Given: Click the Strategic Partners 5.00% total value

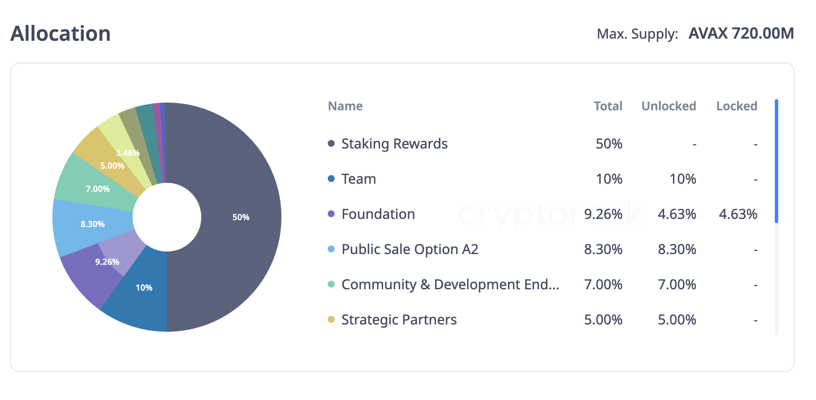Looking at the screenshot, I should point(603,320).
